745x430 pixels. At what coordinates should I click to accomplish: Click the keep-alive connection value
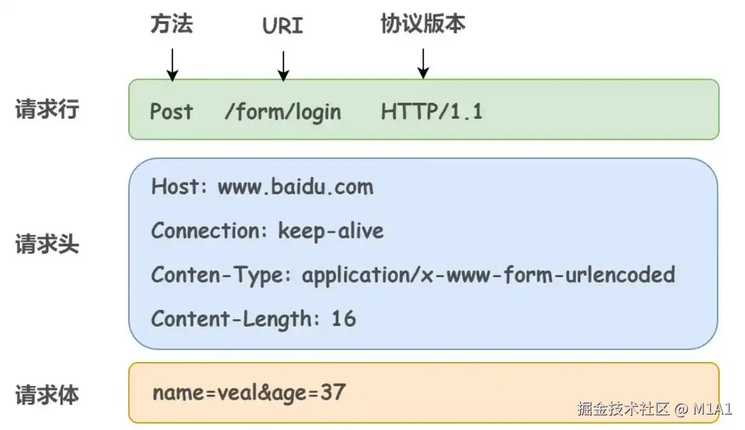[331, 231]
